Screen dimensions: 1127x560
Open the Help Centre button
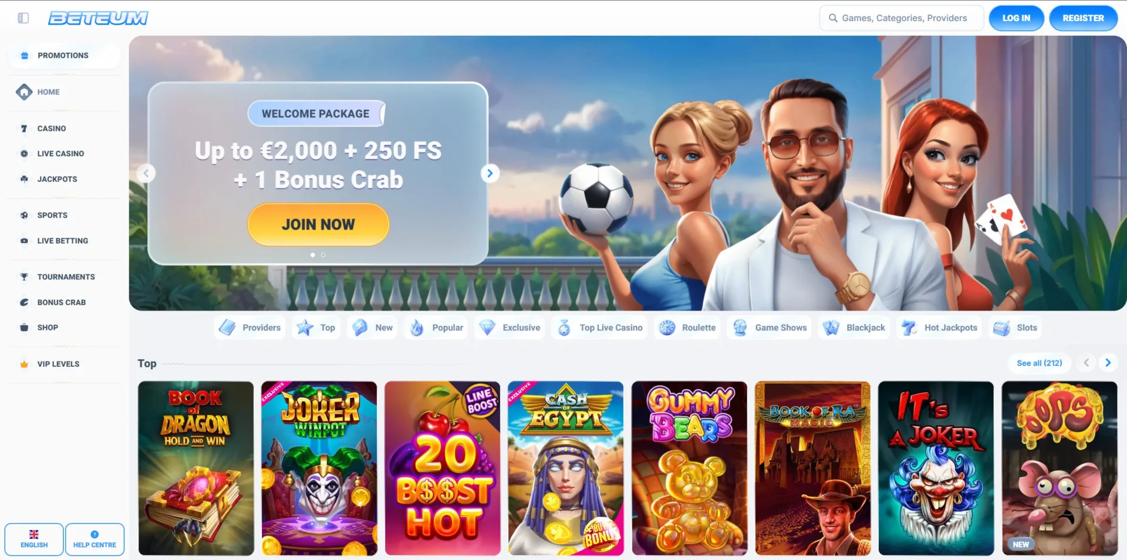pos(95,539)
